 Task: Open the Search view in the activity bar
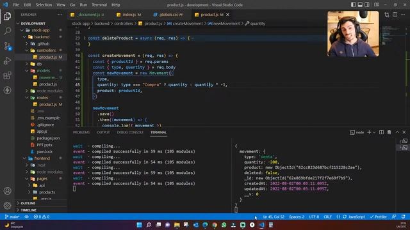coord(7,31)
